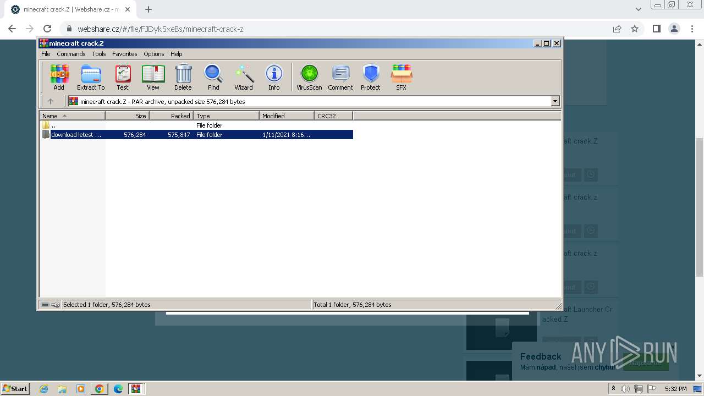Open the Favorites menu
Screen dimensions: 704x396
(x=125, y=54)
